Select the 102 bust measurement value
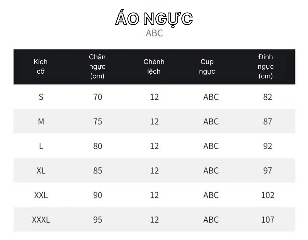Screen dimensions: 308x240 (268, 195)
